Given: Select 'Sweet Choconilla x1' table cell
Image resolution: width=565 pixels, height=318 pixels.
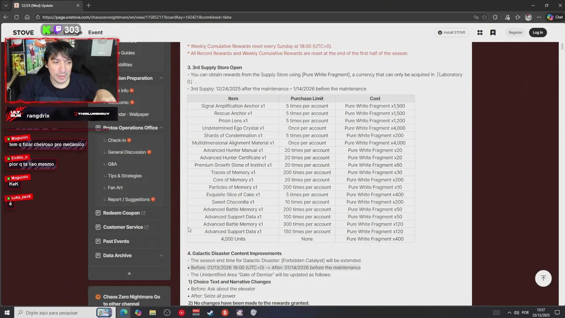Looking at the screenshot, I should coord(233,202).
